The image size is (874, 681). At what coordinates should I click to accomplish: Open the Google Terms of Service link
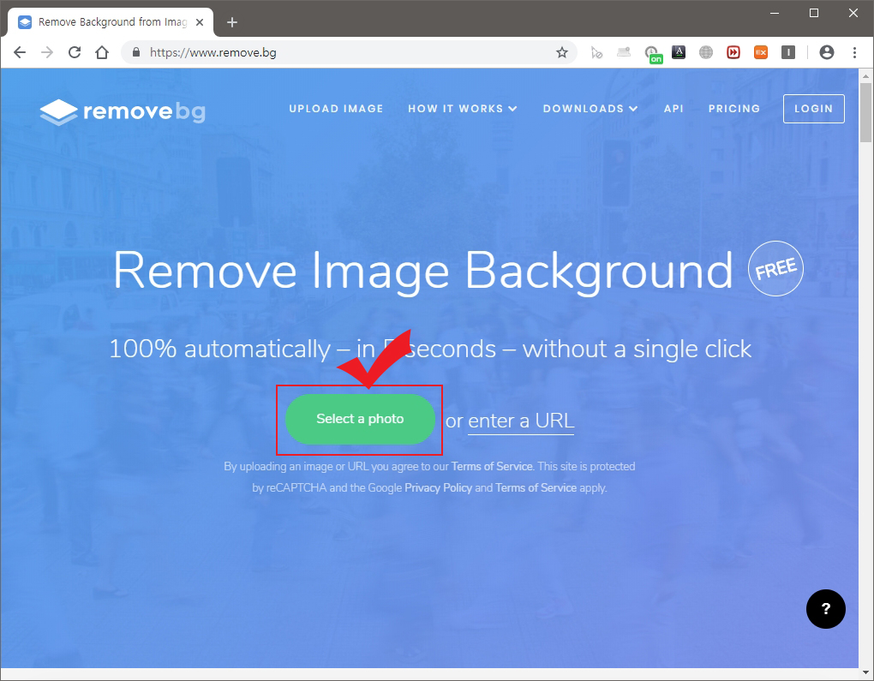pyautogui.click(x=536, y=487)
